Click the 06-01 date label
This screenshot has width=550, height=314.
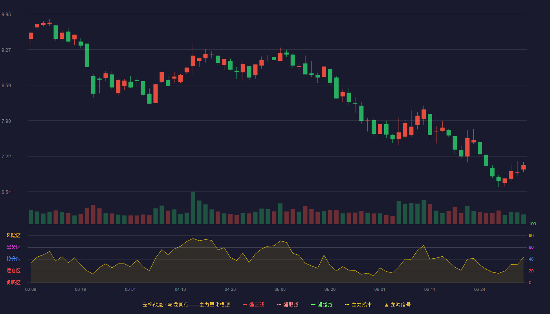click(380, 289)
